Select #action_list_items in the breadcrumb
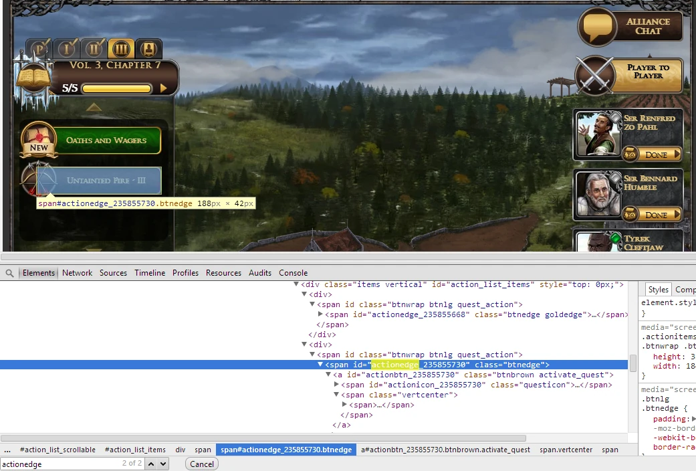Image resolution: width=696 pixels, height=471 pixels. [x=135, y=450]
